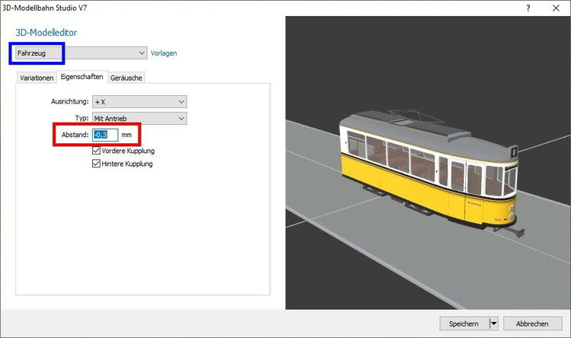
Task: Select the Eigenschaften tab
Action: coord(82,77)
